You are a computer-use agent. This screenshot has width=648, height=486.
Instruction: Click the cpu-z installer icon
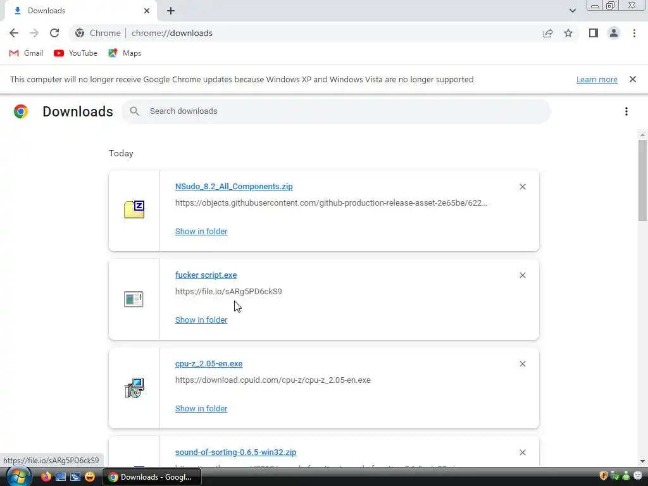click(x=134, y=388)
